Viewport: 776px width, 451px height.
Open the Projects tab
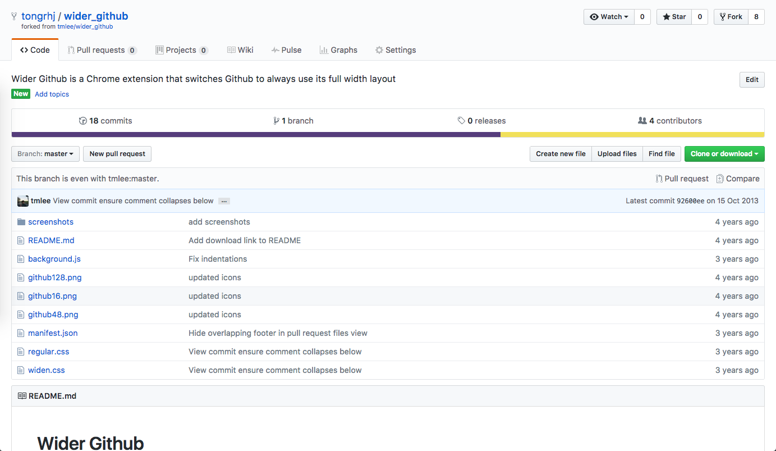[x=182, y=50]
